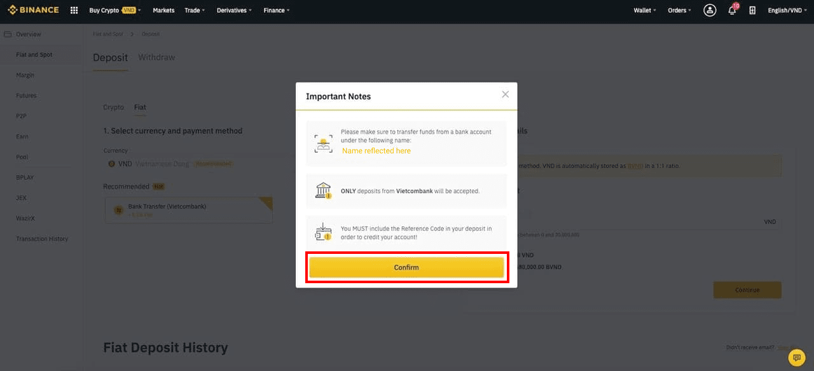Viewport: 814px width, 371px height.
Task: Expand the Orders dropdown
Action: 679,10
